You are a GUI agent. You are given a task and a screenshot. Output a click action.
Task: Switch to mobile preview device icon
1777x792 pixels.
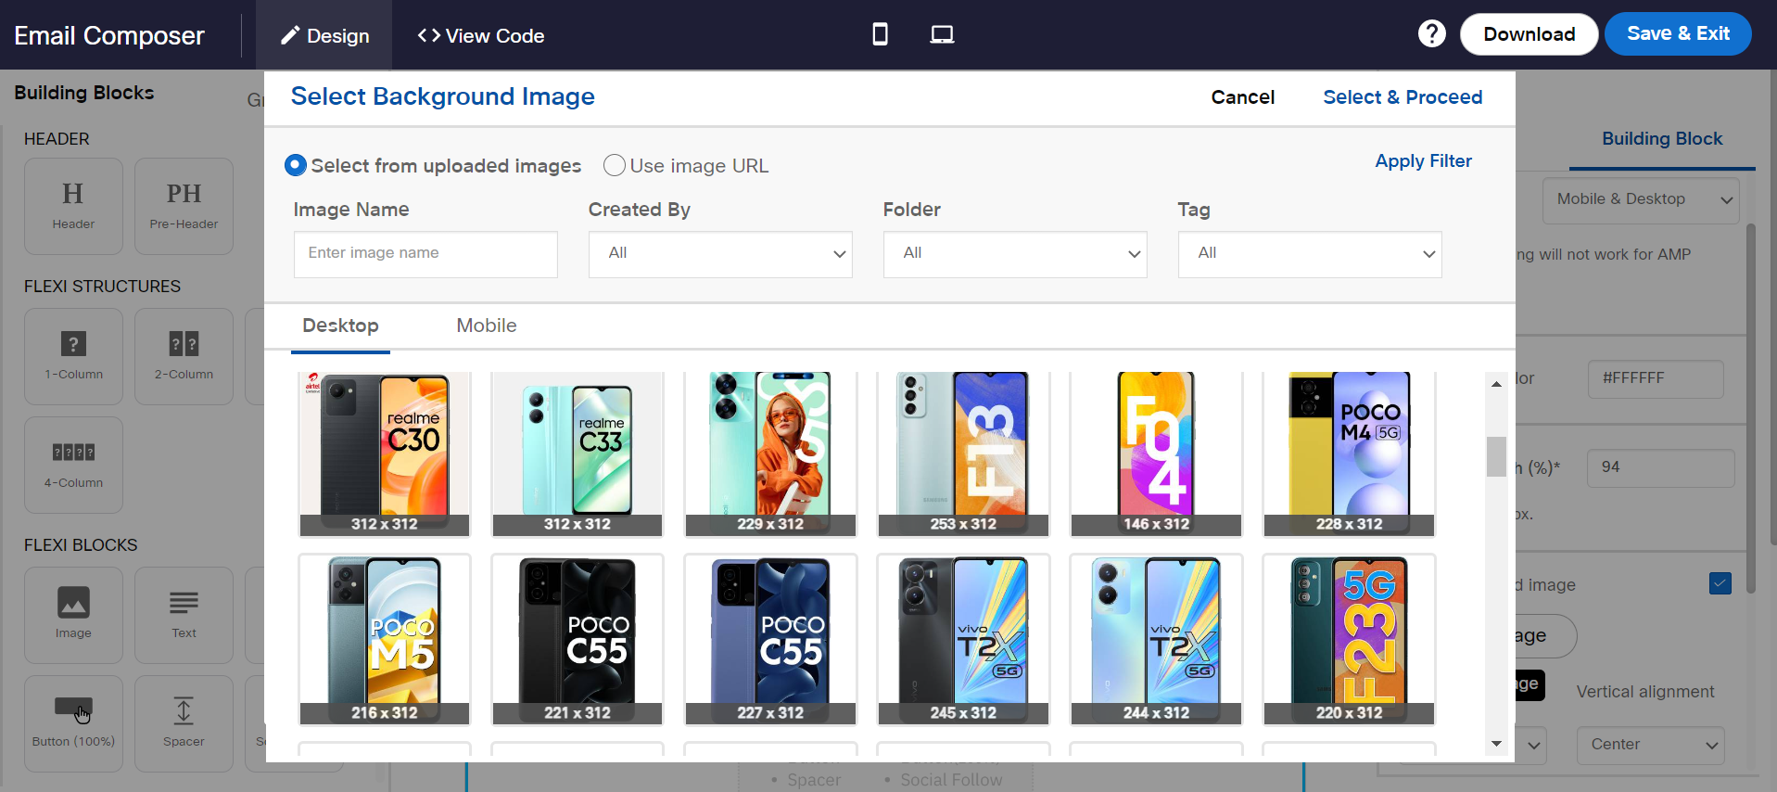(880, 34)
